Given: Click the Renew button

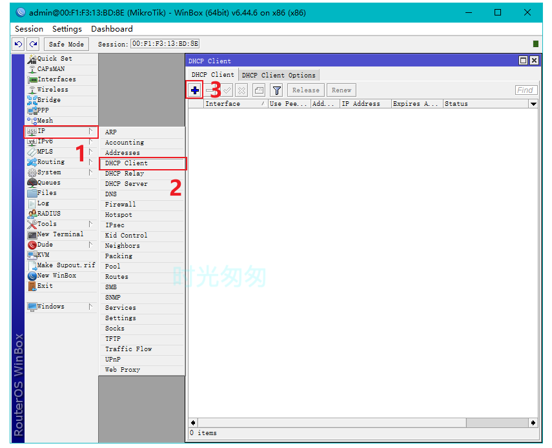Looking at the screenshot, I should click(342, 90).
